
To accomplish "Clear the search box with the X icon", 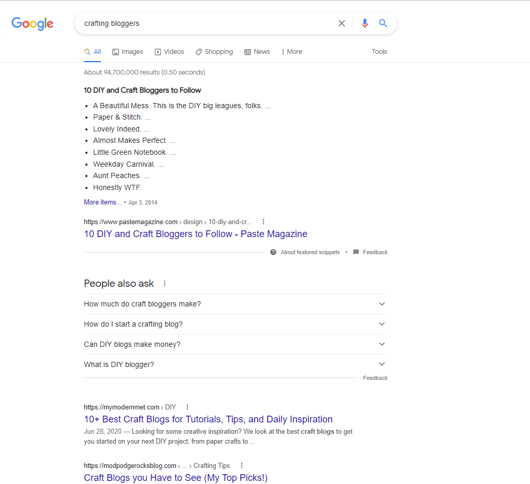I will coord(342,23).
